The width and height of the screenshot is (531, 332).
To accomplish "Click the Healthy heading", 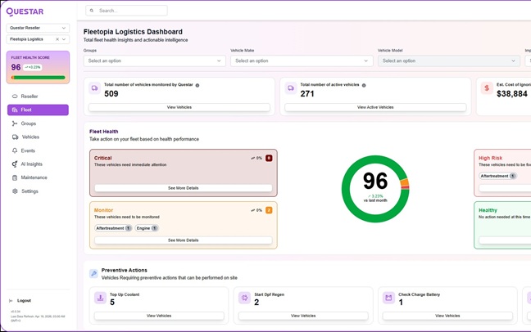I will pos(488,210).
